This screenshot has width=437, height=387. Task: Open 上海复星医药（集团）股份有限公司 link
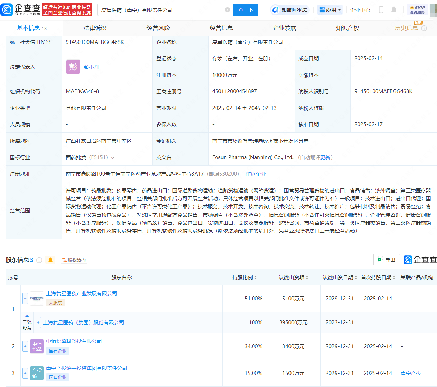point(84,322)
